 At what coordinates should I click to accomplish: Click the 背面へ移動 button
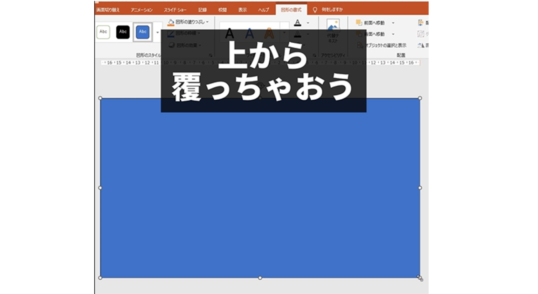click(370, 34)
